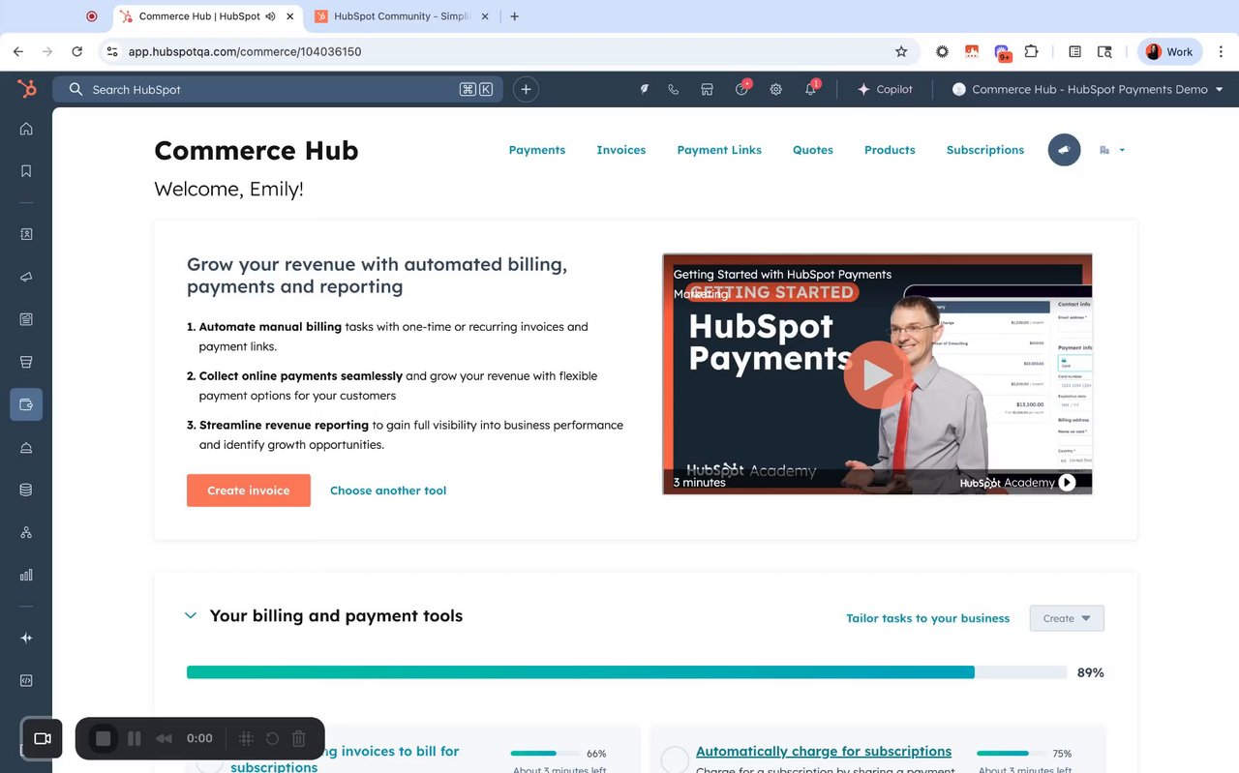Open the Content icon in left sidebar
This screenshot has width=1239, height=773.
[x=26, y=319]
